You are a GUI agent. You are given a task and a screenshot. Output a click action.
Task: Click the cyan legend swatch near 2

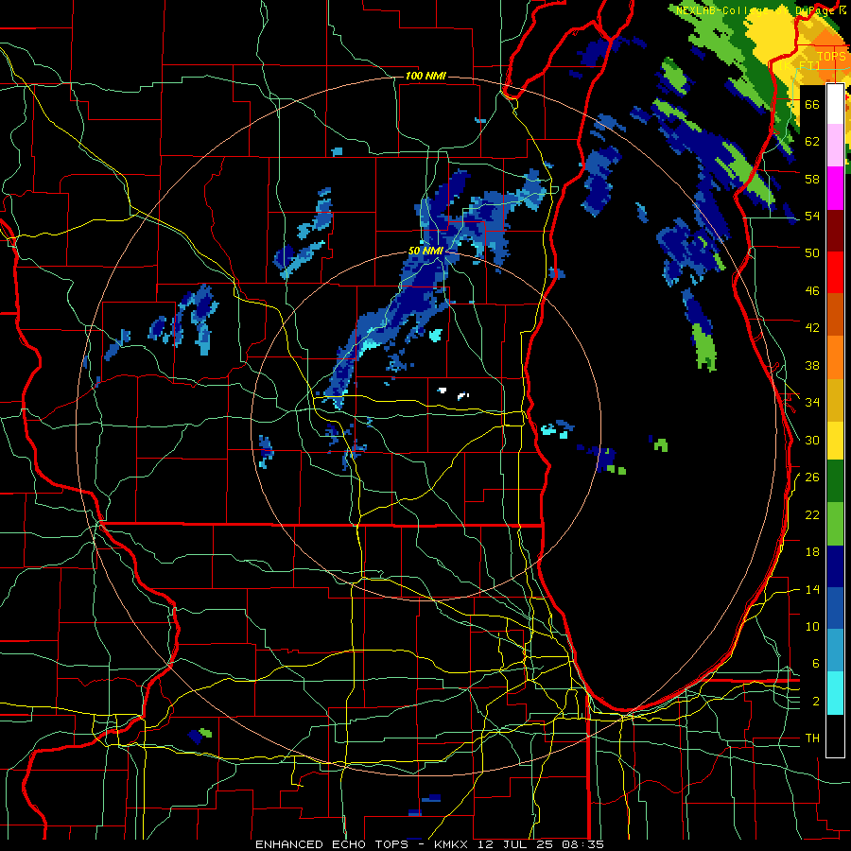(x=835, y=693)
